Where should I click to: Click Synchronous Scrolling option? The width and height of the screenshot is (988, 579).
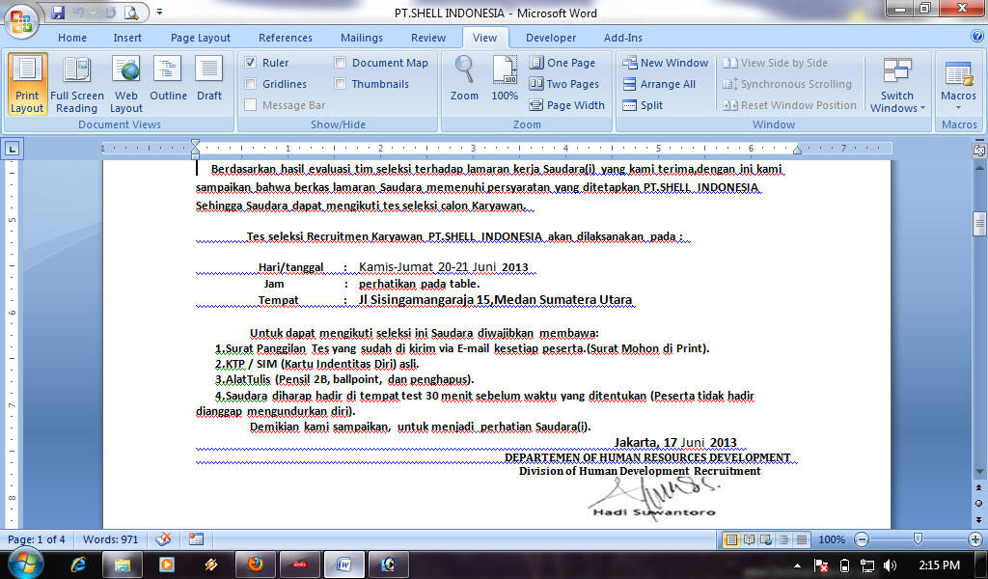pos(787,84)
